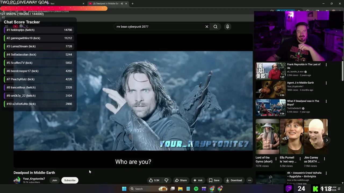Open a new browser tab
The width and height of the screenshot is (344, 193).
point(132,3)
